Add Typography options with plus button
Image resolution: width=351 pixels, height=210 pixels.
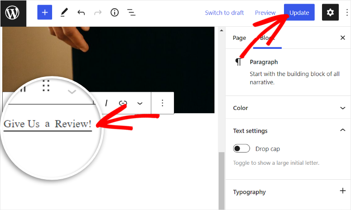[342, 191]
